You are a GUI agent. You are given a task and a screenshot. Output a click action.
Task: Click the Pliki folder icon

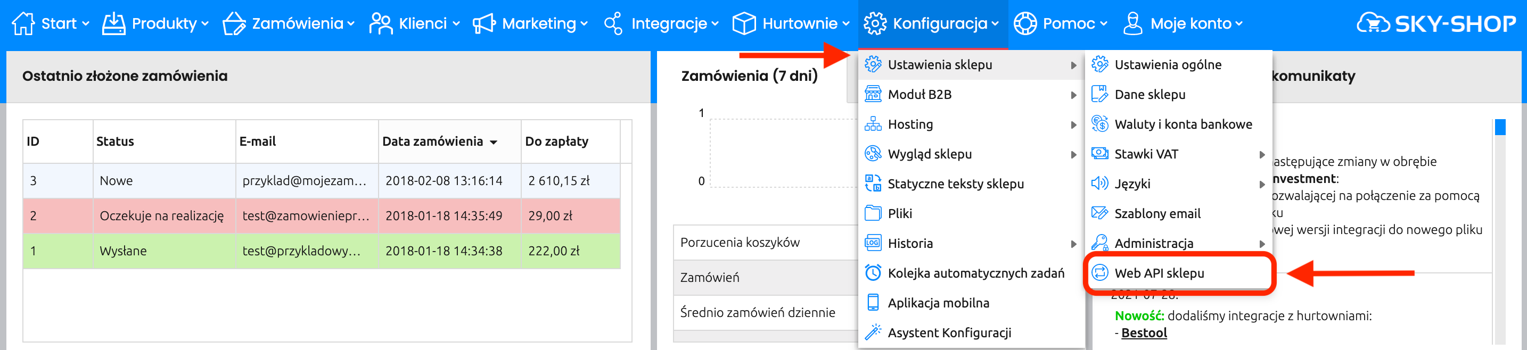coord(873,213)
